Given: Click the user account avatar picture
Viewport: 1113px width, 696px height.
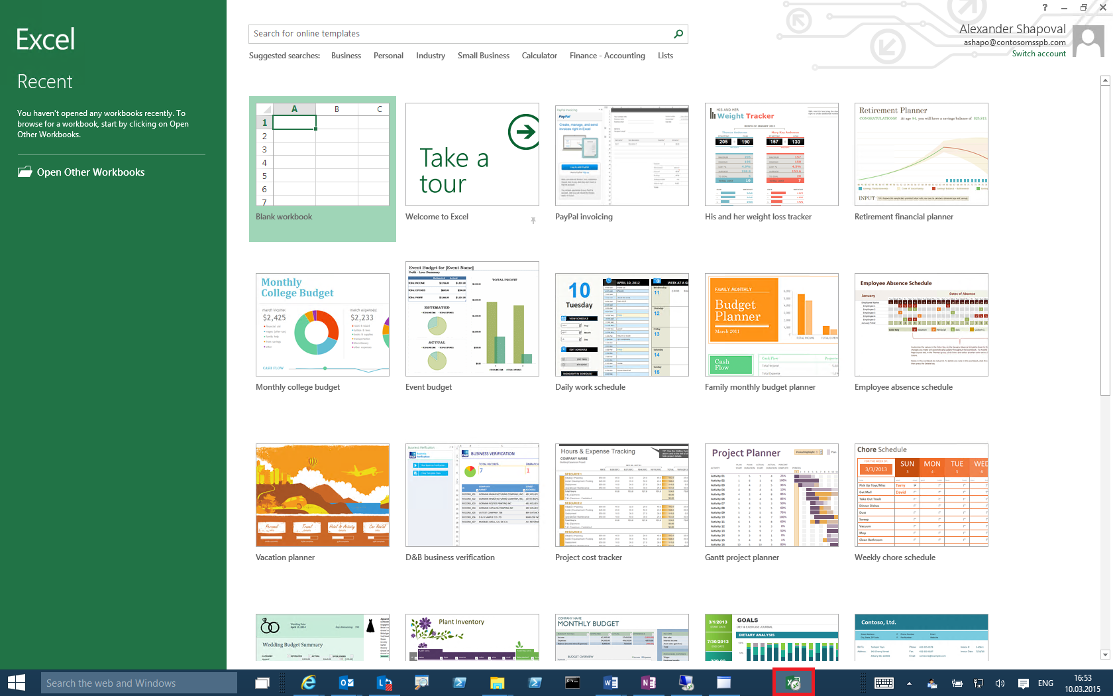Looking at the screenshot, I should (x=1088, y=42).
